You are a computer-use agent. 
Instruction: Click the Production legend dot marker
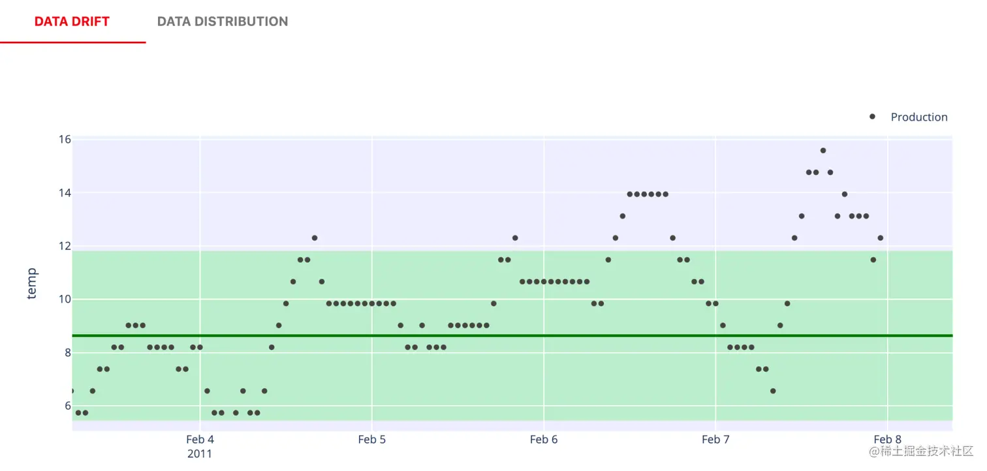[872, 117]
